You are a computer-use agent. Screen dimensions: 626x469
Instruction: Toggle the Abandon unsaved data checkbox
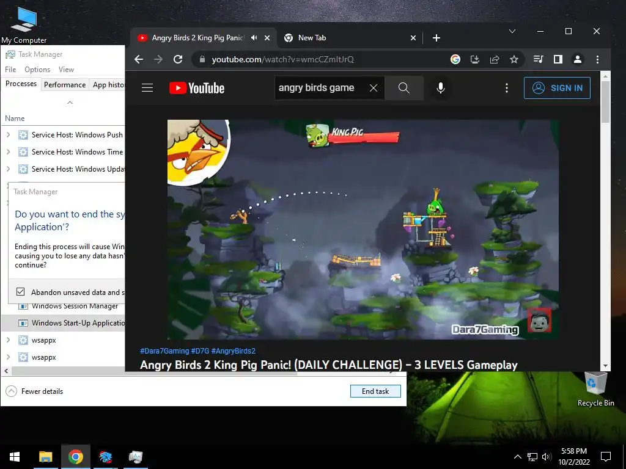[20, 292]
